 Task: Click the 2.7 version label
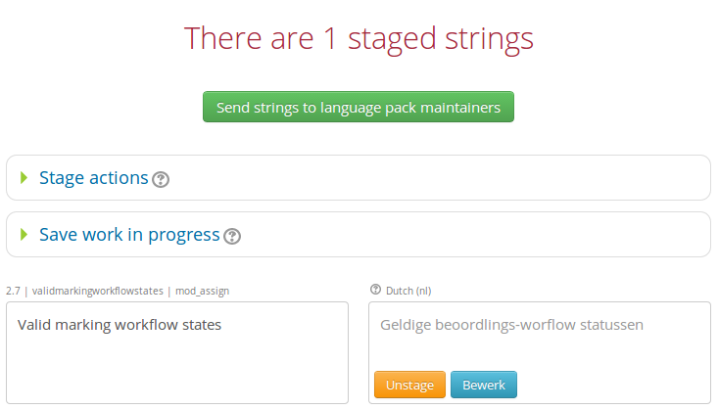coord(13,291)
